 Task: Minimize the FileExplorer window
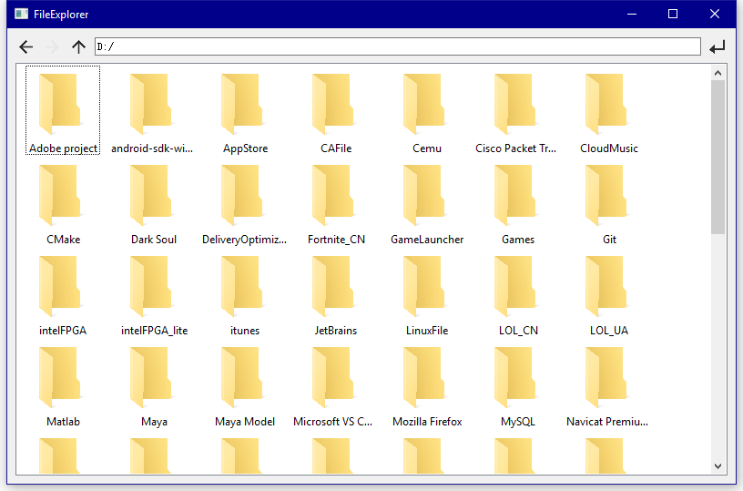coord(632,15)
